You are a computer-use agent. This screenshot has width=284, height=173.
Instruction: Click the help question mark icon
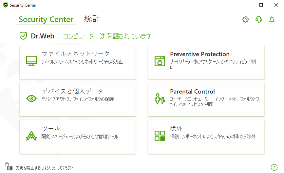[x=274, y=167]
